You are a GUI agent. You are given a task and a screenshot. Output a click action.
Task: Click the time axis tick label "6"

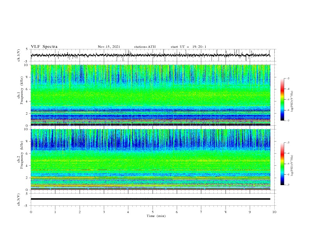[177, 212]
